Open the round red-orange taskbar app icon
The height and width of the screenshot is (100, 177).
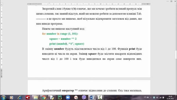(x=76, y=97)
